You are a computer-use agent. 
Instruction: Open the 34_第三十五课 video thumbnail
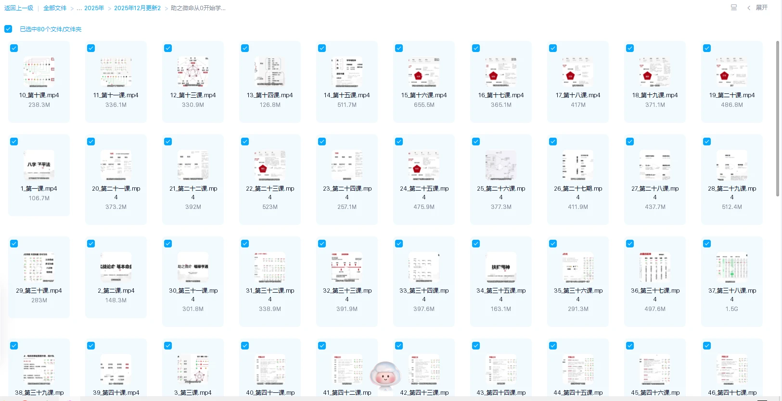[501, 268]
